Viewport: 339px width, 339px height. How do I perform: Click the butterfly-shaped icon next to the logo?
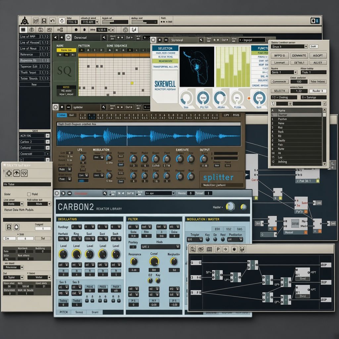click(36, 21)
